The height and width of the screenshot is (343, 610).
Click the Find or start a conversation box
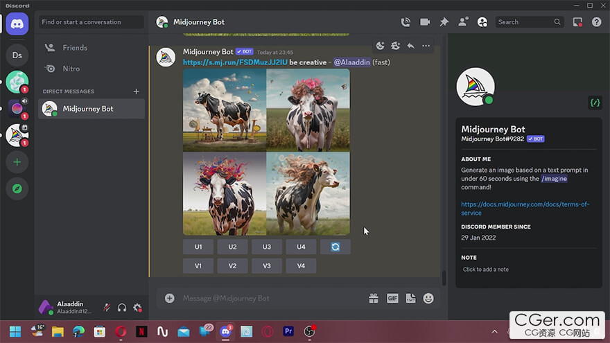91,22
